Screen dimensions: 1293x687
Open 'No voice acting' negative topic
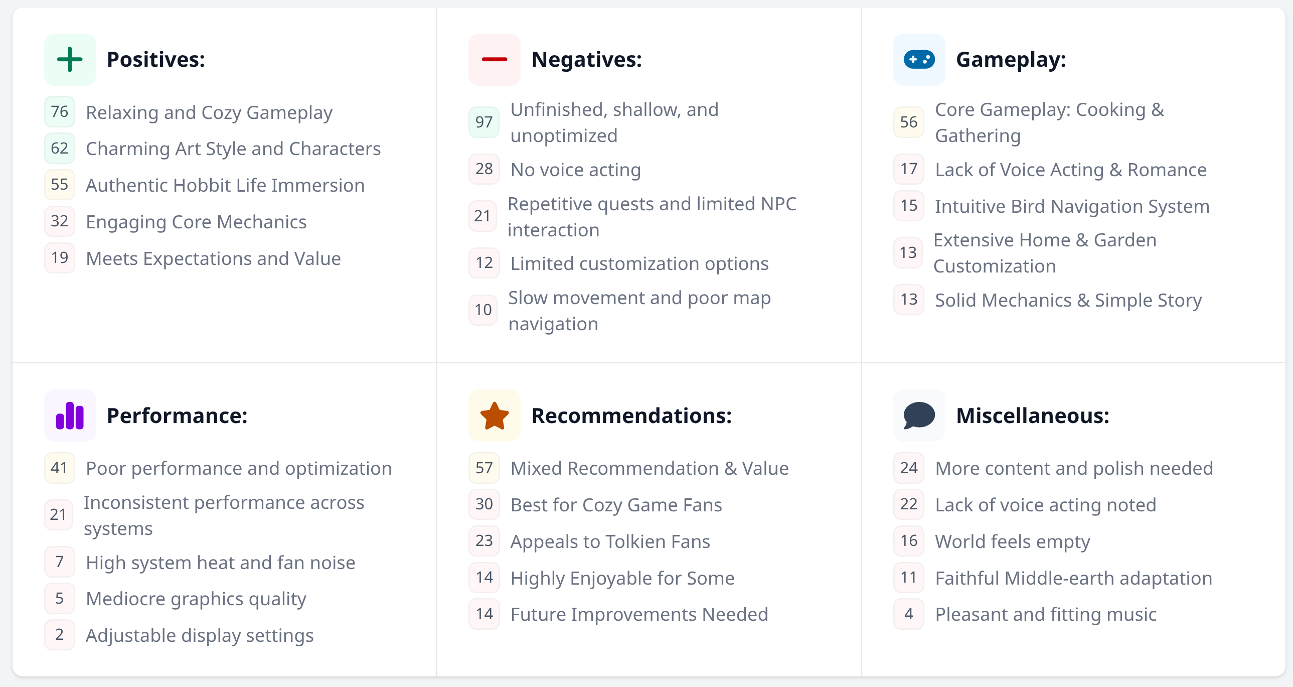[575, 170]
